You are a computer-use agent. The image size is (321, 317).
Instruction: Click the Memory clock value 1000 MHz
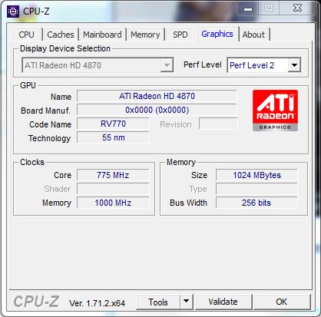click(113, 203)
